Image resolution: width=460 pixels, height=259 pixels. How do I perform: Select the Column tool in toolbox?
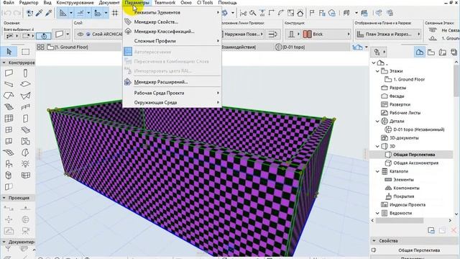(26, 73)
